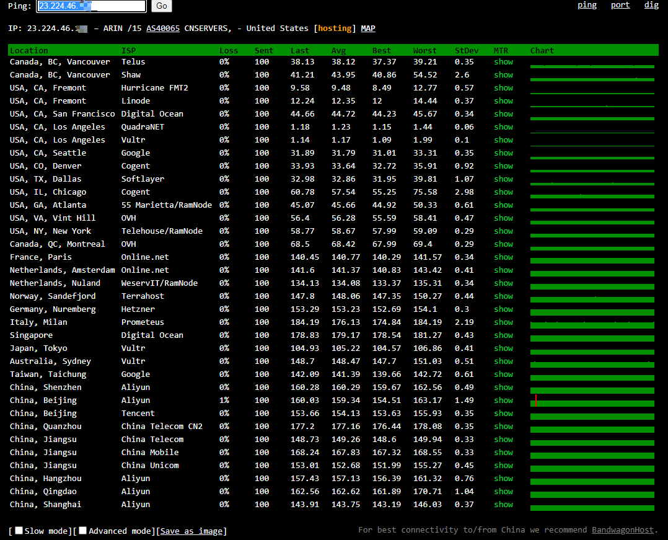Show MTR for Singapore Digital Ocean row
Screen dimensions: 668x540
click(503, 335)
